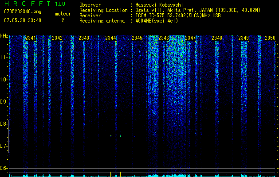
Task: Click the 2350 time marker
Action: pos(270,38)
